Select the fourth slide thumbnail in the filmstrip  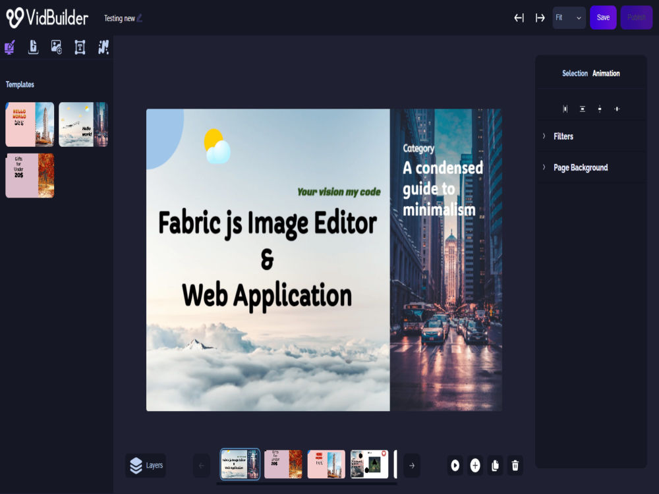coord(370,464)
